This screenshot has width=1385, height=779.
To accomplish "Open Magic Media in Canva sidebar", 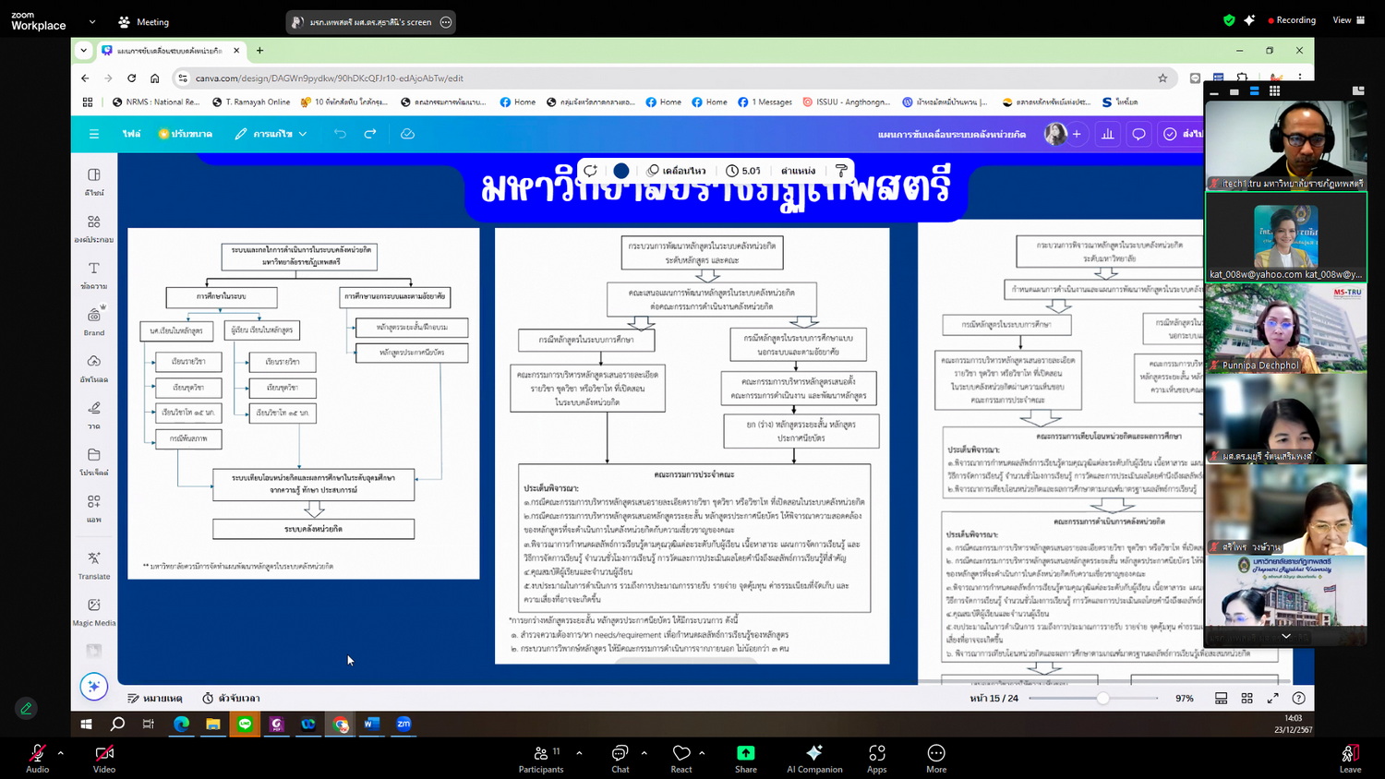I will click(94, 611).
